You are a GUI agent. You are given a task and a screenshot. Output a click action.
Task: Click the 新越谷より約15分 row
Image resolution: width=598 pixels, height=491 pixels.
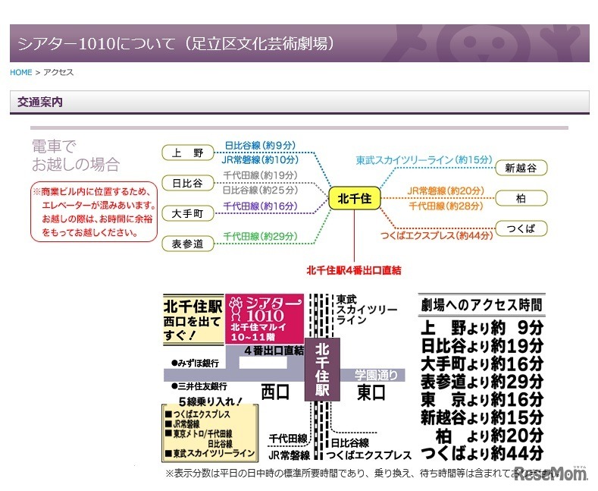click(x=482, y=417)
